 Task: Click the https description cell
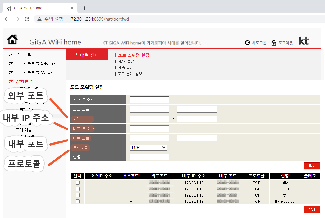[285, 189]
